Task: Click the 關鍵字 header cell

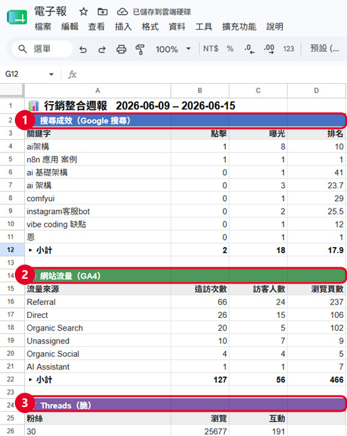Action: 98,134
